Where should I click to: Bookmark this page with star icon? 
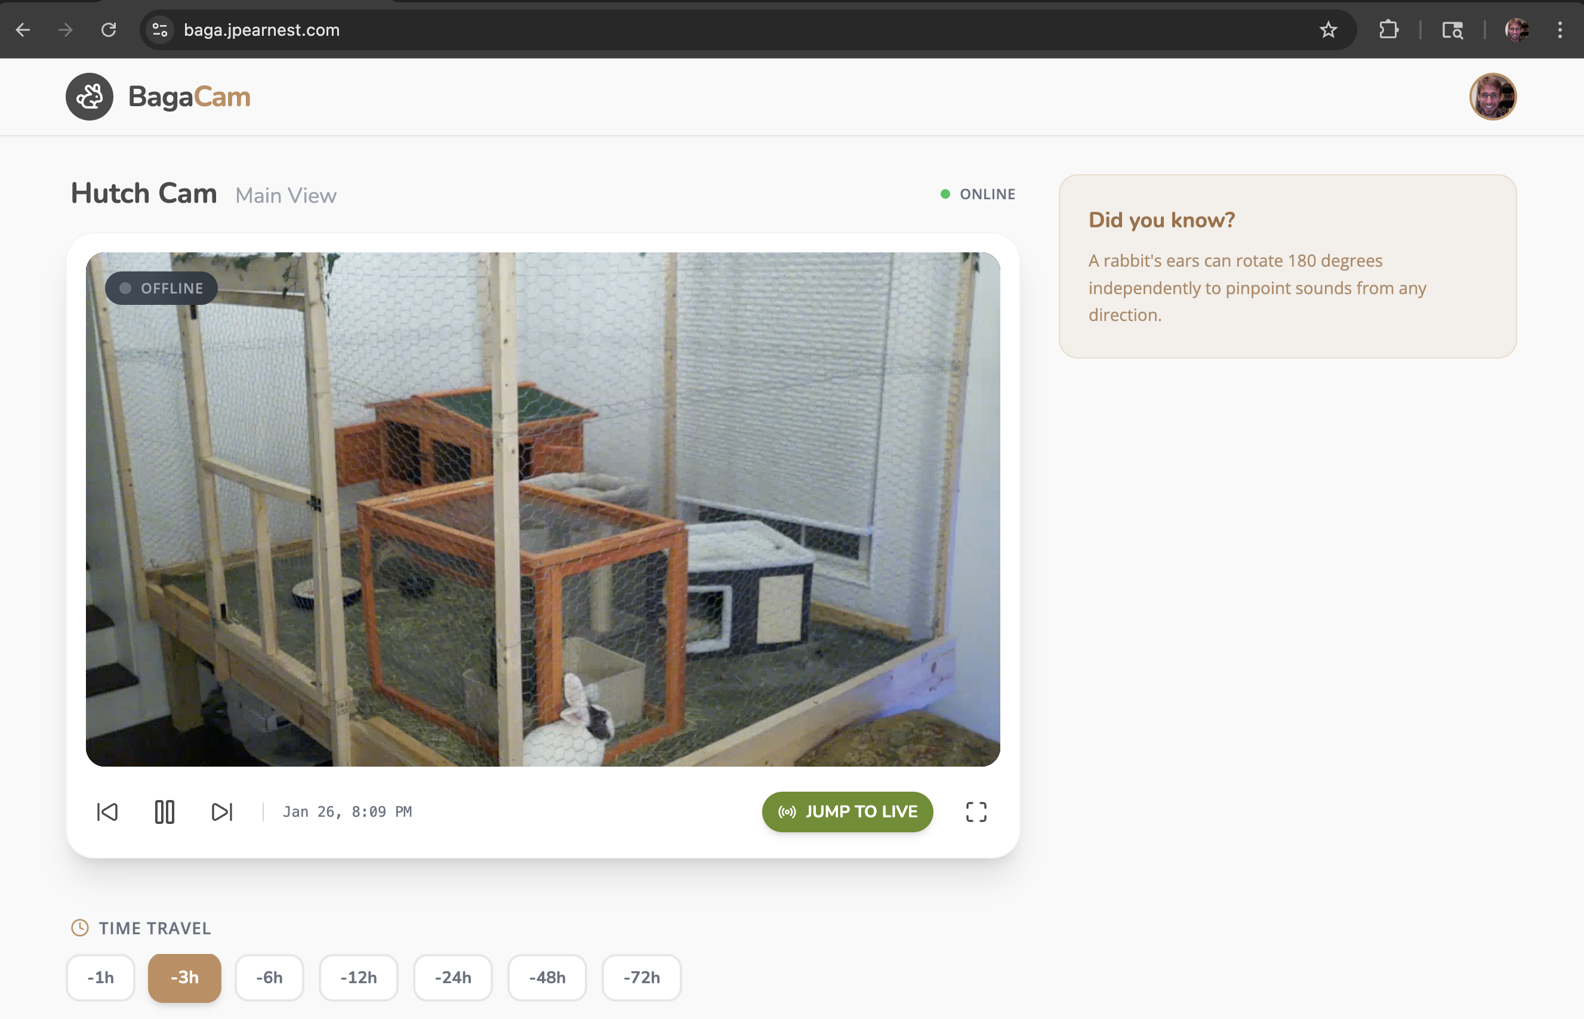coord(1328,30)
